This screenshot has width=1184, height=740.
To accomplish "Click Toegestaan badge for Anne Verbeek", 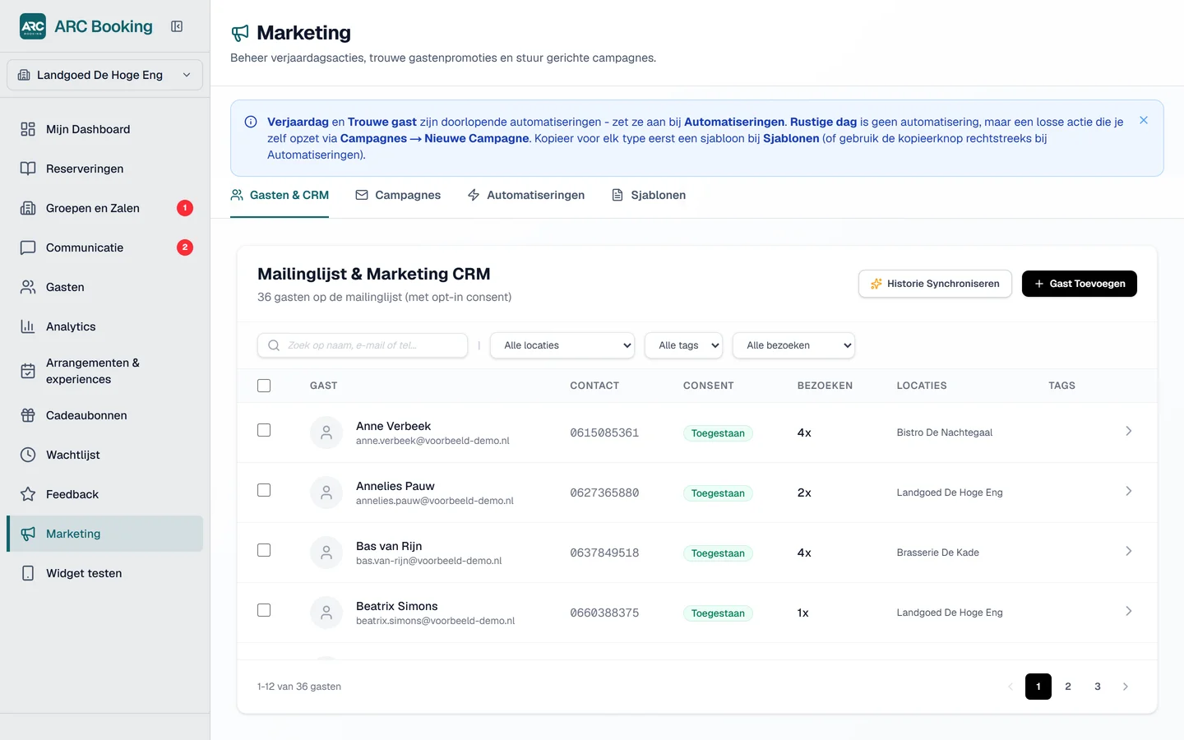I will (x=718, y=433).
